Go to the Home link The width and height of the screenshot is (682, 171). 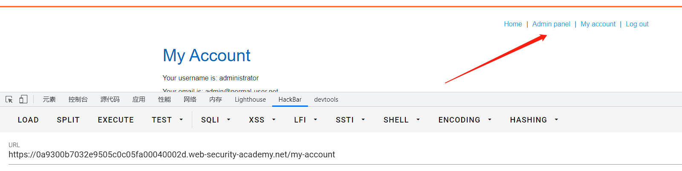[x=513, y=24]
